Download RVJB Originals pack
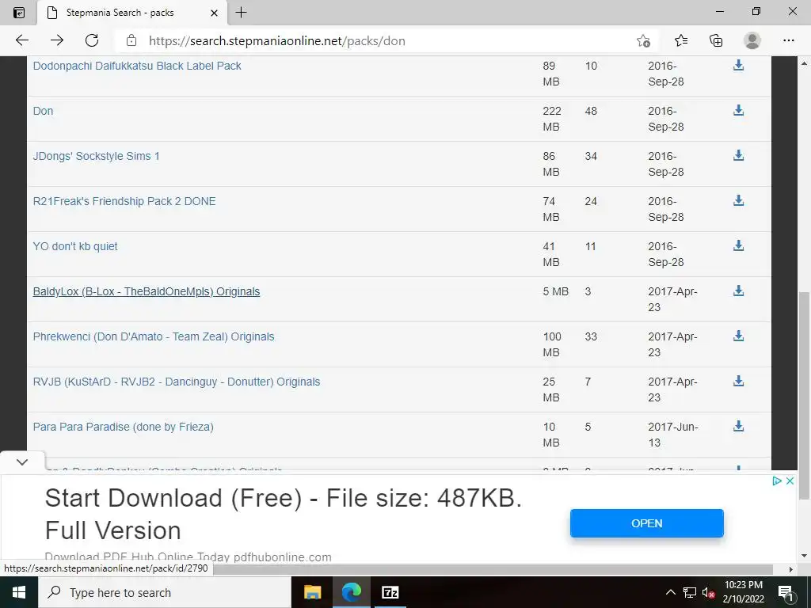Image resolution: width=811 pixels, height=608 pixels. 739,381
